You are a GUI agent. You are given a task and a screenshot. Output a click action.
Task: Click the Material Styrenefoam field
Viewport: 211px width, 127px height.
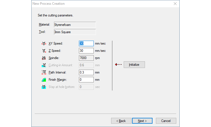(x=75, y=25)
